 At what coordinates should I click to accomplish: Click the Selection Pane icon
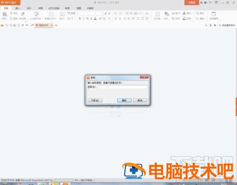pos(214,14)
